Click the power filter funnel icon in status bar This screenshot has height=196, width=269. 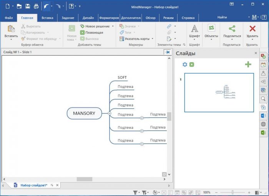click(x=144, y=193)
